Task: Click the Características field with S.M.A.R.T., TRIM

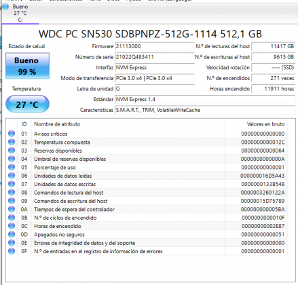Action: (205, 110)
